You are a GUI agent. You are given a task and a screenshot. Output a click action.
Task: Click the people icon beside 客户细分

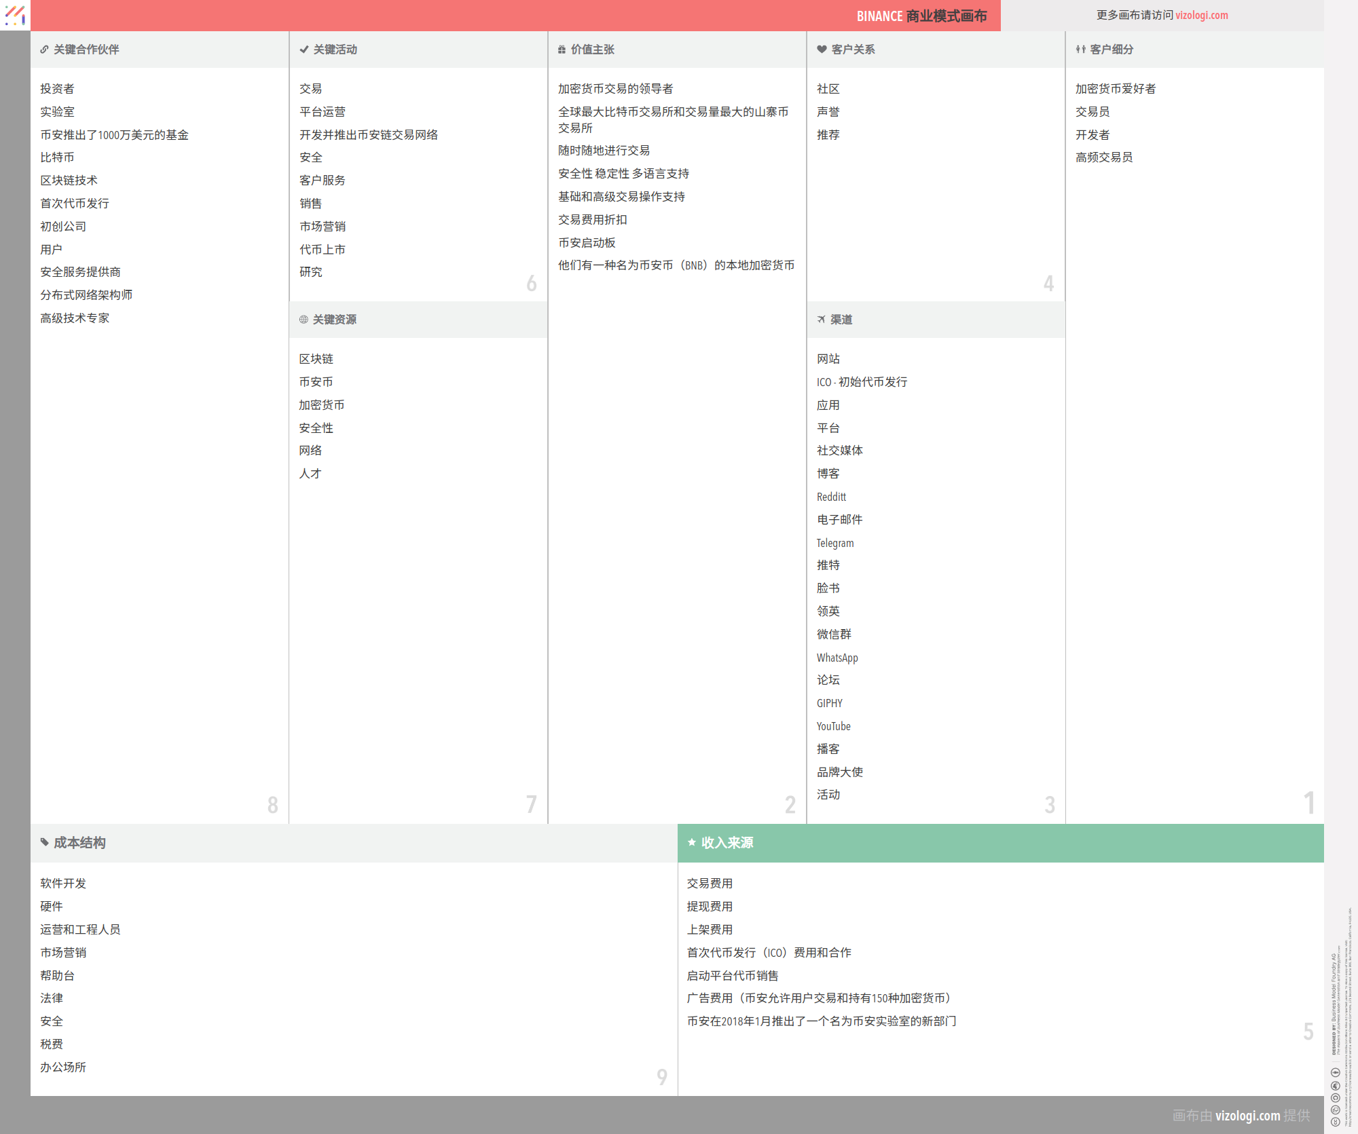[x=1080, y=50]
